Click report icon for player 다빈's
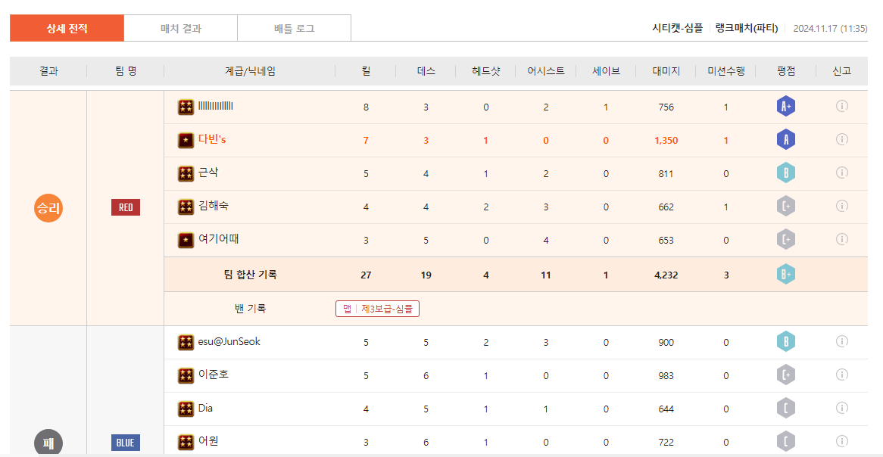This screenshot has width=883, height=457. [x=841, y=139]
